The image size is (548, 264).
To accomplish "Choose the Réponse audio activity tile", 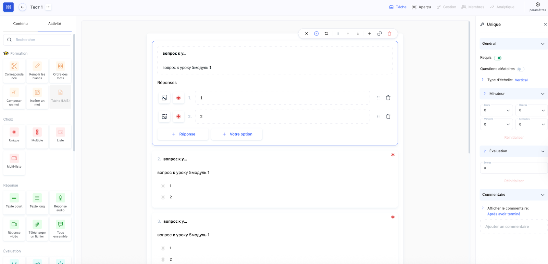I will tap(60, 203).
